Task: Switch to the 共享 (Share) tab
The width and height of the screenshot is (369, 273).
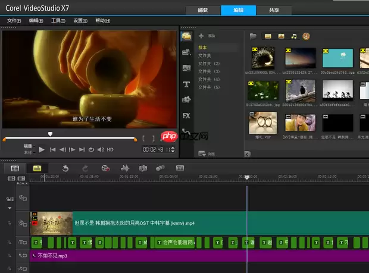Action: [x=273, y=10]
